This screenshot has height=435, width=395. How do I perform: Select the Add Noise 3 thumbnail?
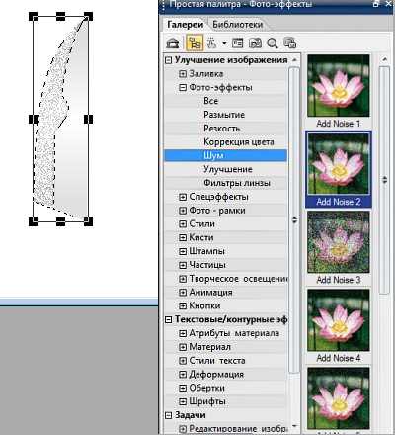(339, 242)
